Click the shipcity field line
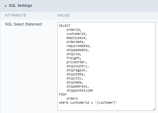158x113 pixels. (75, 78)
